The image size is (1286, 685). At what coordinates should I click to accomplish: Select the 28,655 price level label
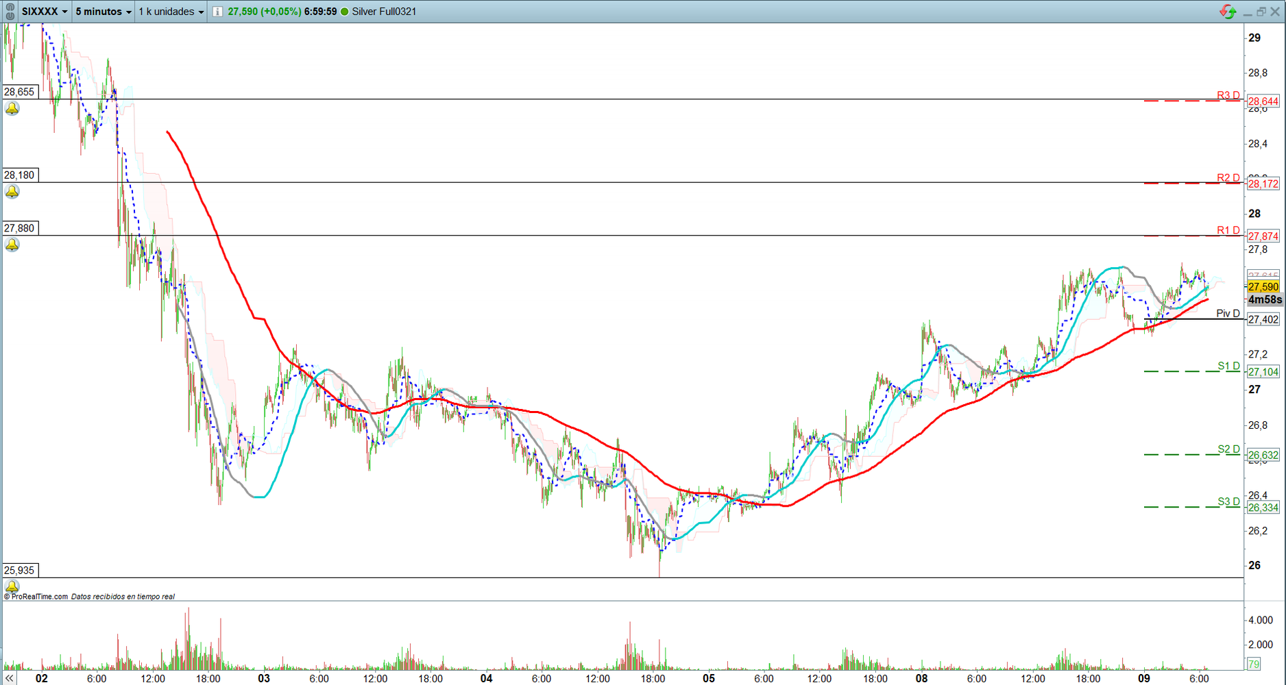tap(19, 92)
